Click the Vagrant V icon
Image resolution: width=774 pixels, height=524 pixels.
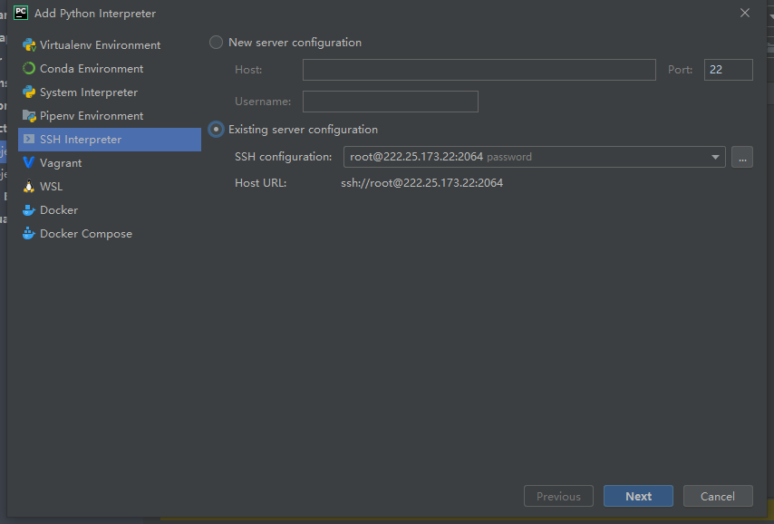point(29,162)
